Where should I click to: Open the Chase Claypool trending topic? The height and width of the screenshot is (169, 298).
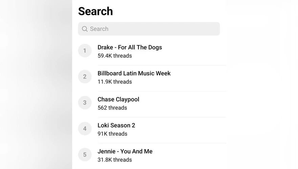click(118, 99)
